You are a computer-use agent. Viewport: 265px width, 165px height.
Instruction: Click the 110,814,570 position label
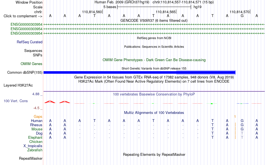(x=240, y=12)
